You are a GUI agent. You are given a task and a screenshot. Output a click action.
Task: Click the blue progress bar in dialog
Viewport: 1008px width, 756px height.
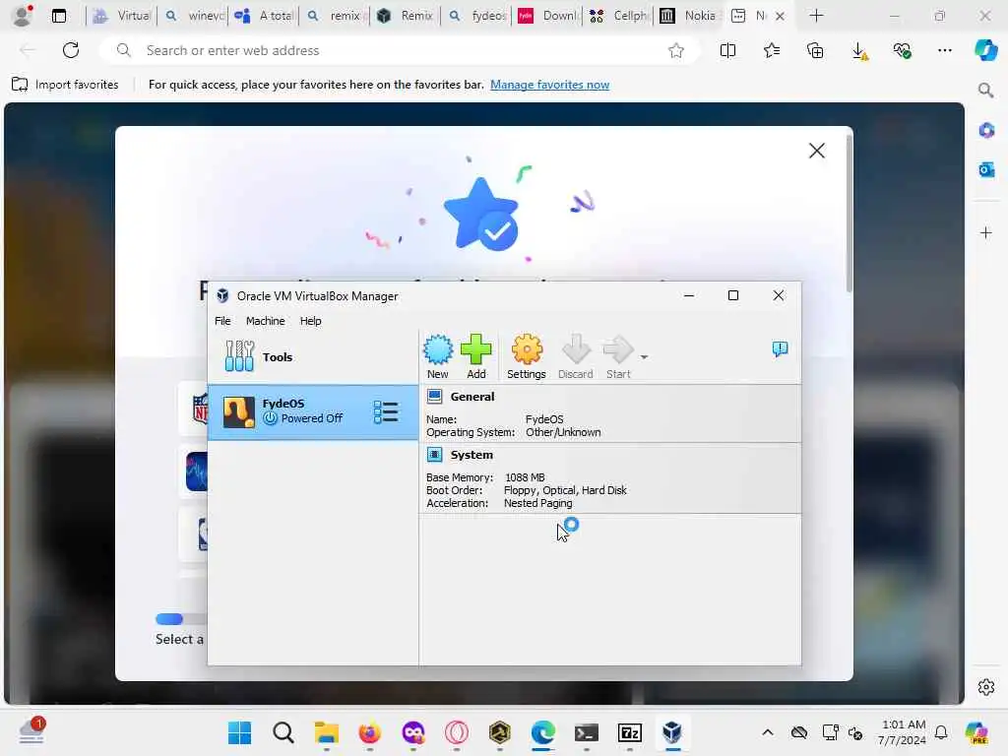169,619
